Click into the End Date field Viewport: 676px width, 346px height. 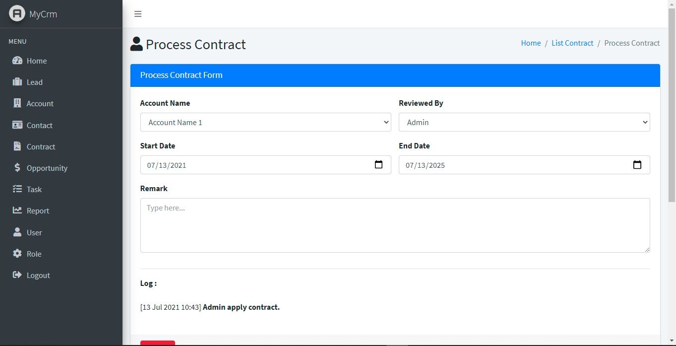pyautogui.click(x=524, y=165)
